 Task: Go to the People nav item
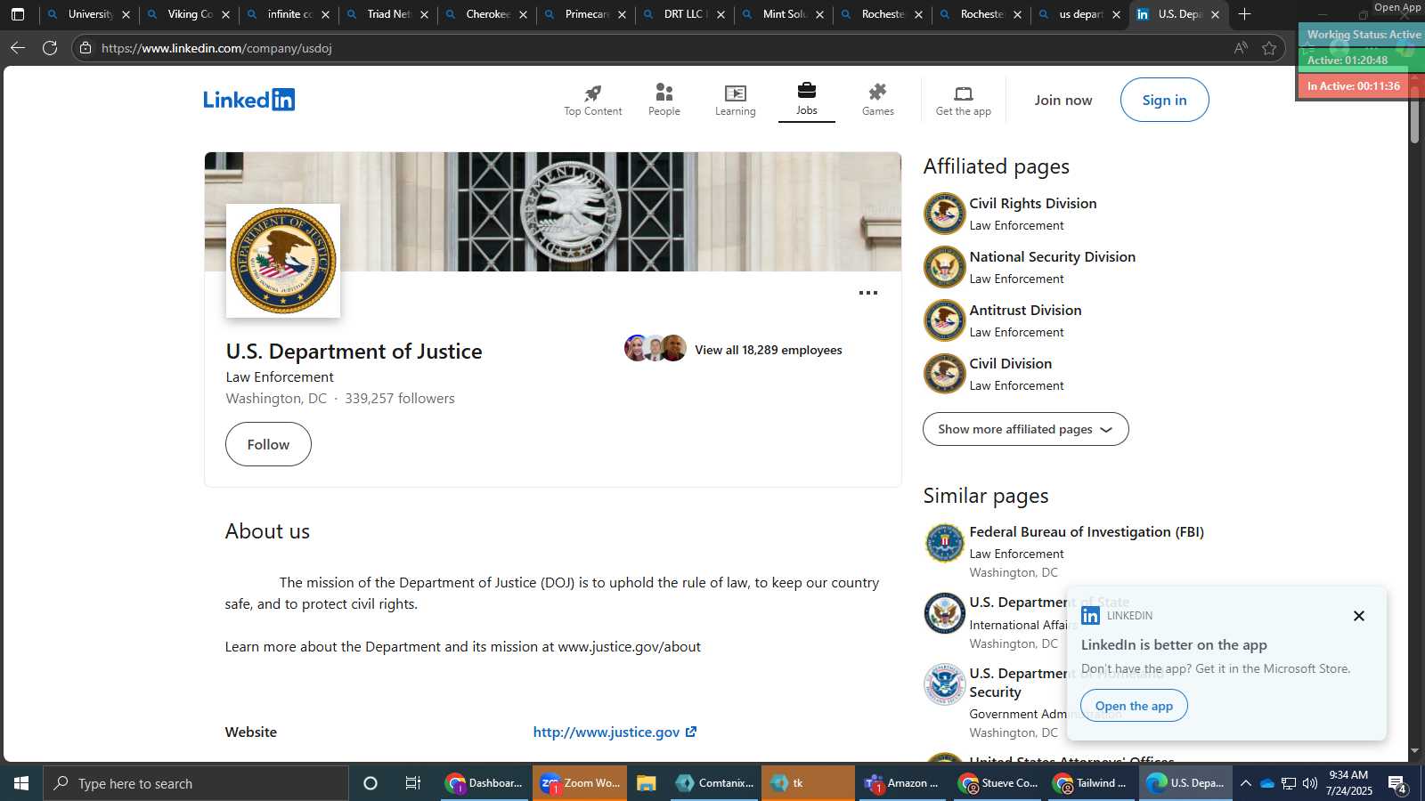(x=664, y=100)
